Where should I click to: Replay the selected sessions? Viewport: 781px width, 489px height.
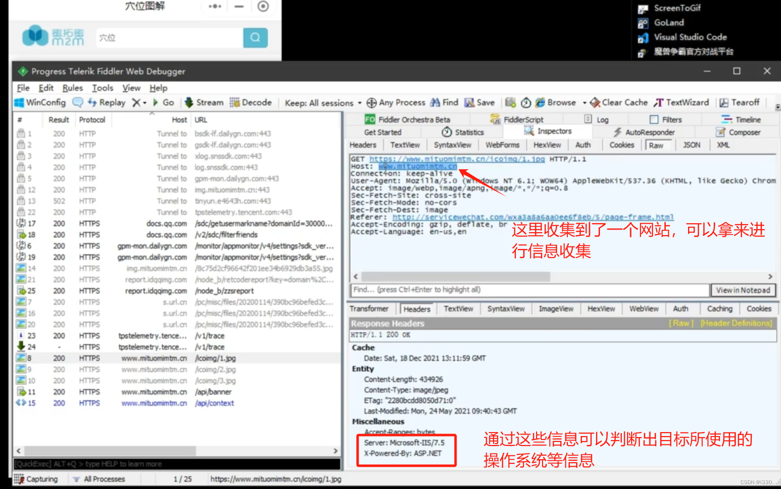(x=106, y=102)
